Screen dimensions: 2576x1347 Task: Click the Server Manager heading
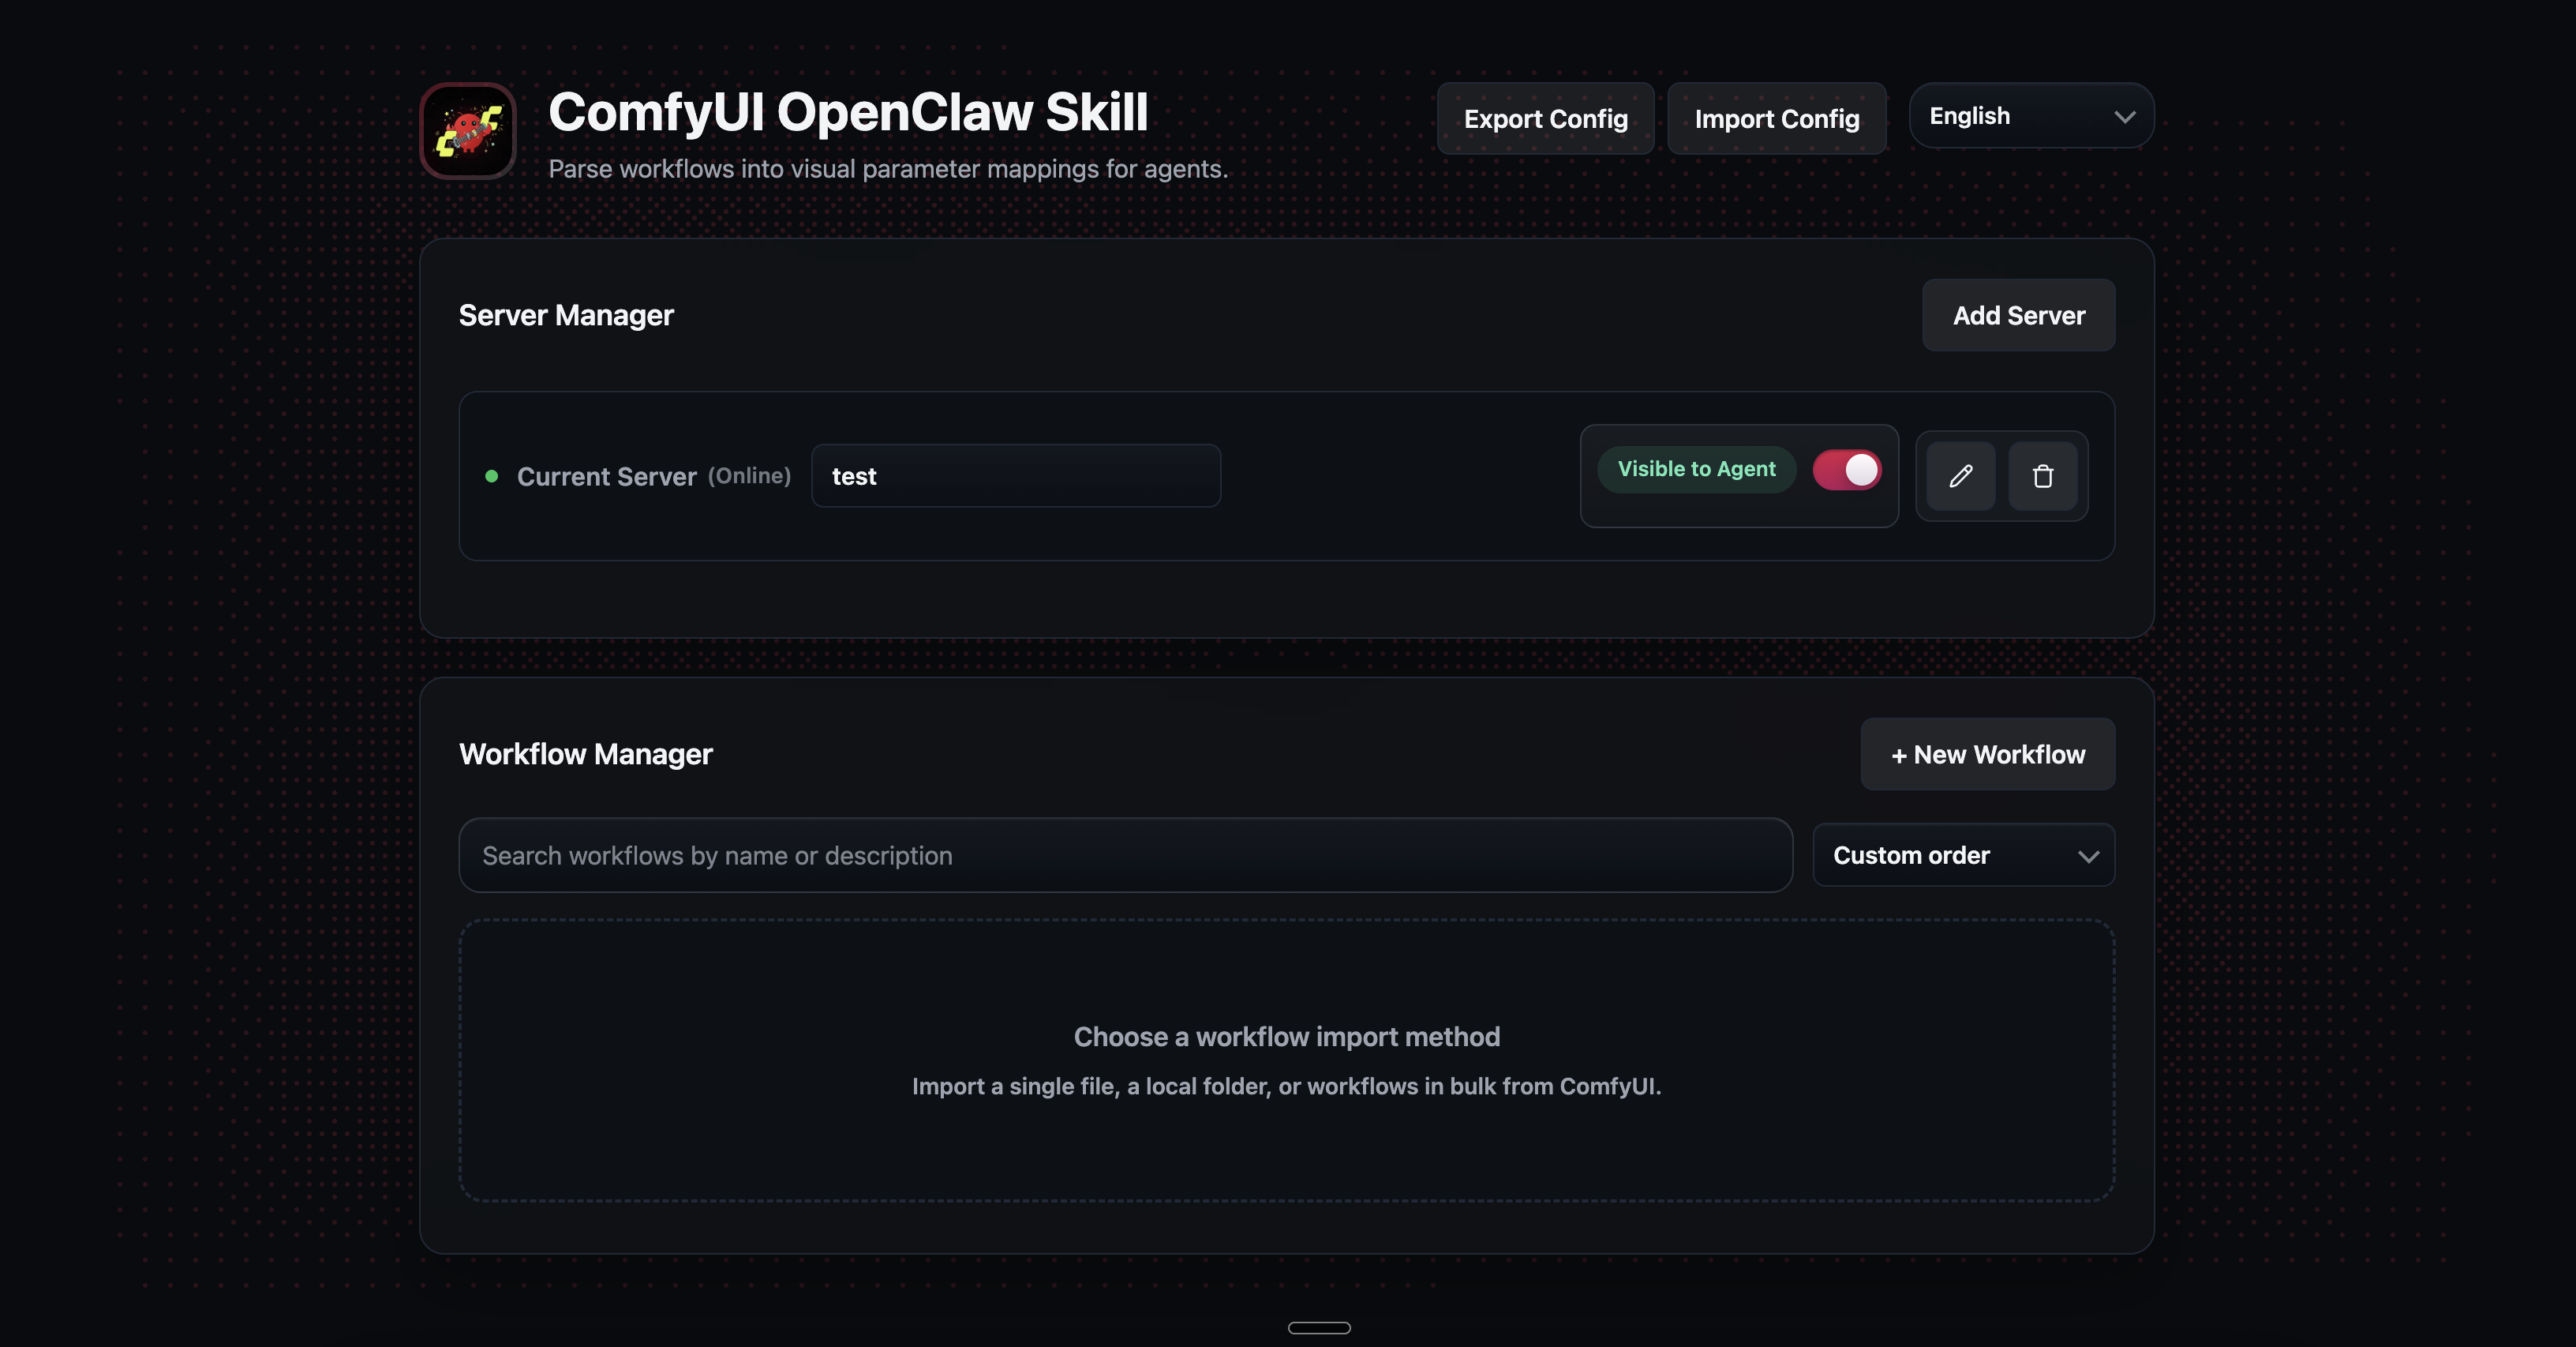point(566,315)
